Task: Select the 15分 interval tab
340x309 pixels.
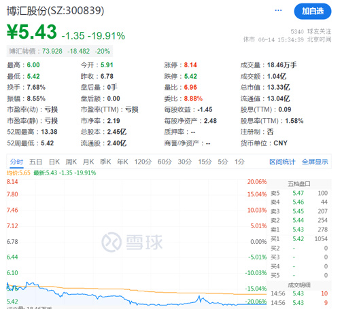Action: tap(205, 162)
